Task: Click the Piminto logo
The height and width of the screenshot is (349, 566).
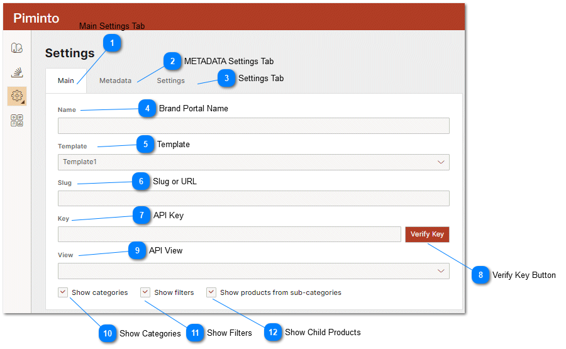Action: [36, 18]
